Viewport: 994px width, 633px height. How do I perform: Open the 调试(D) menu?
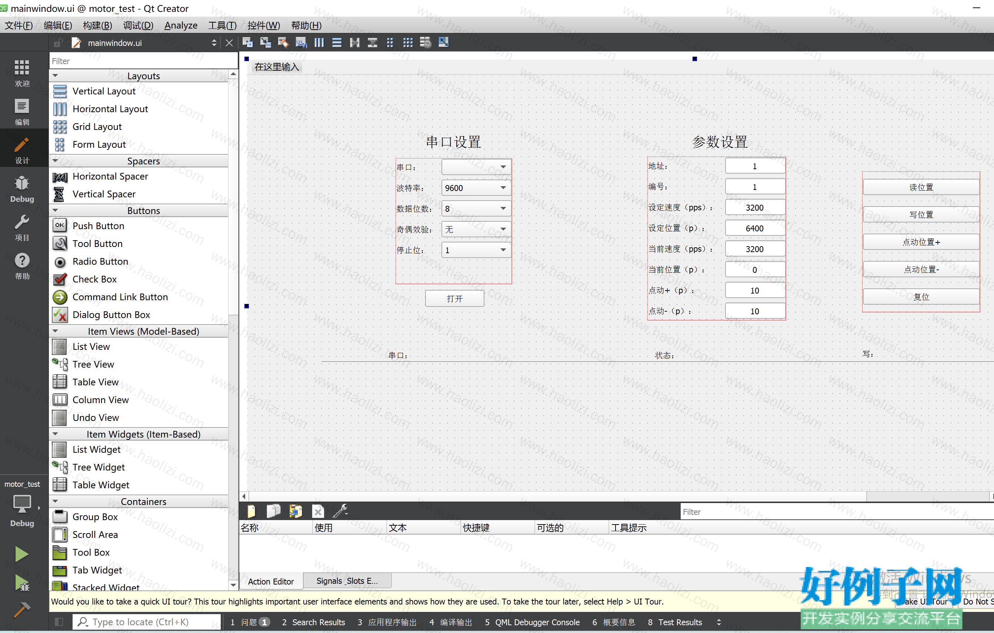[x=138, y=25]
